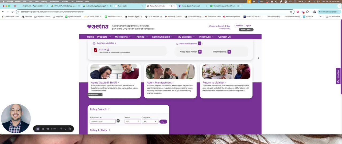Open new tab with plus icon
Screen dimensions: 342x144
coord(243,6)
